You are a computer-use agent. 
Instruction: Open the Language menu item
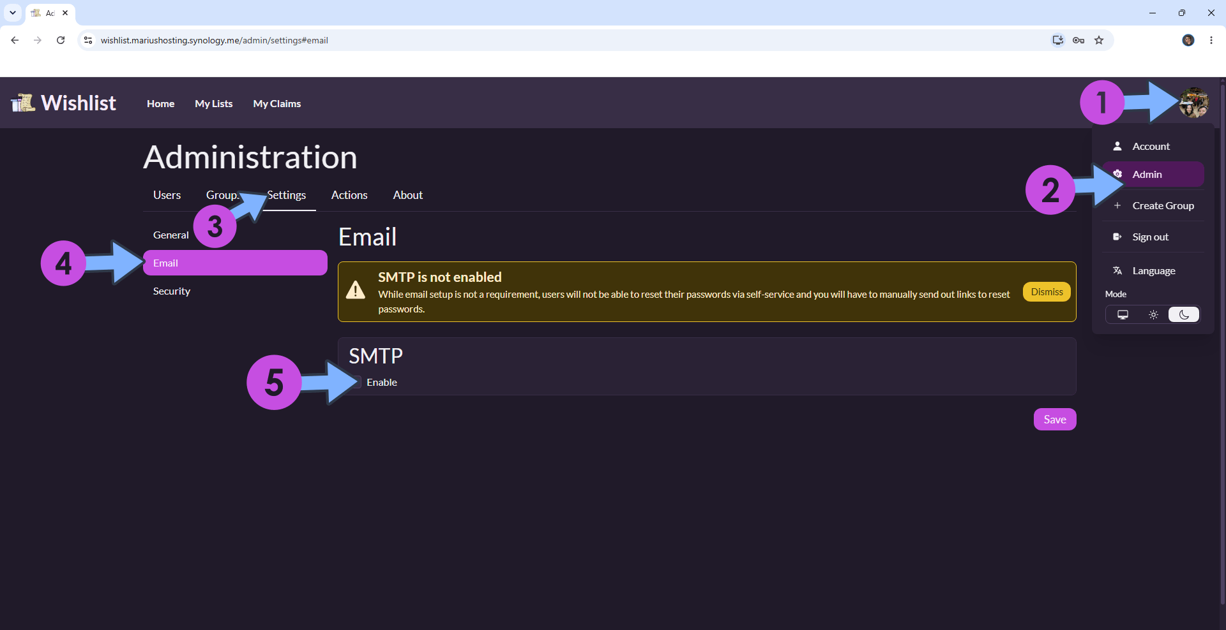pyautogui.click(x=1153, y=270)
